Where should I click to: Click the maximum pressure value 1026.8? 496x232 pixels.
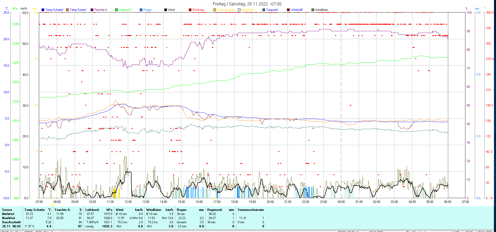(108, 218)
